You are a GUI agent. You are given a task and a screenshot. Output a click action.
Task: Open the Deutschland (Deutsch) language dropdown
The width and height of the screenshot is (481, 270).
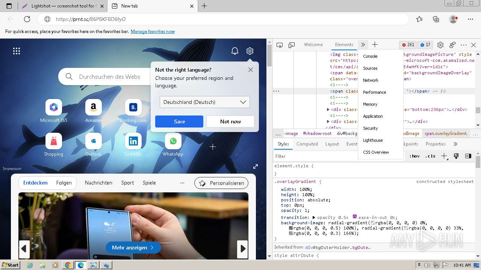coord(205,102)
